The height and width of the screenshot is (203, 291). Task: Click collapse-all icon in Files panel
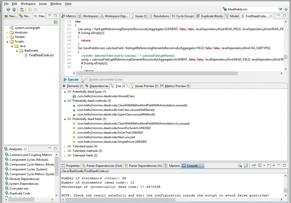coord(55,22)
